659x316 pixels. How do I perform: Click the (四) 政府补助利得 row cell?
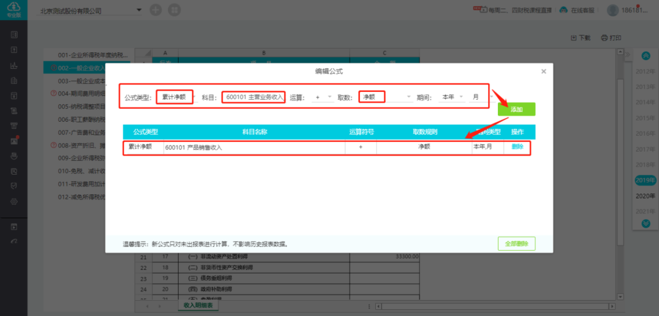(x=264, y=289)
